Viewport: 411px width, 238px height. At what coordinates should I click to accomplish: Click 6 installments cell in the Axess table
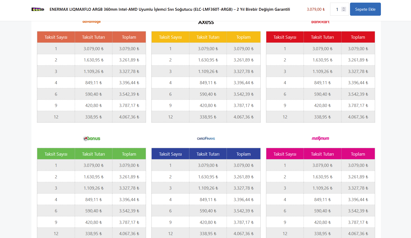point(170,94)
